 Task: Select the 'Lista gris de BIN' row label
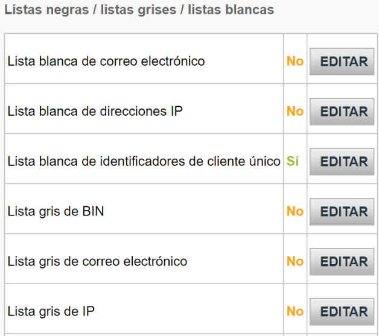coord(56,212)
